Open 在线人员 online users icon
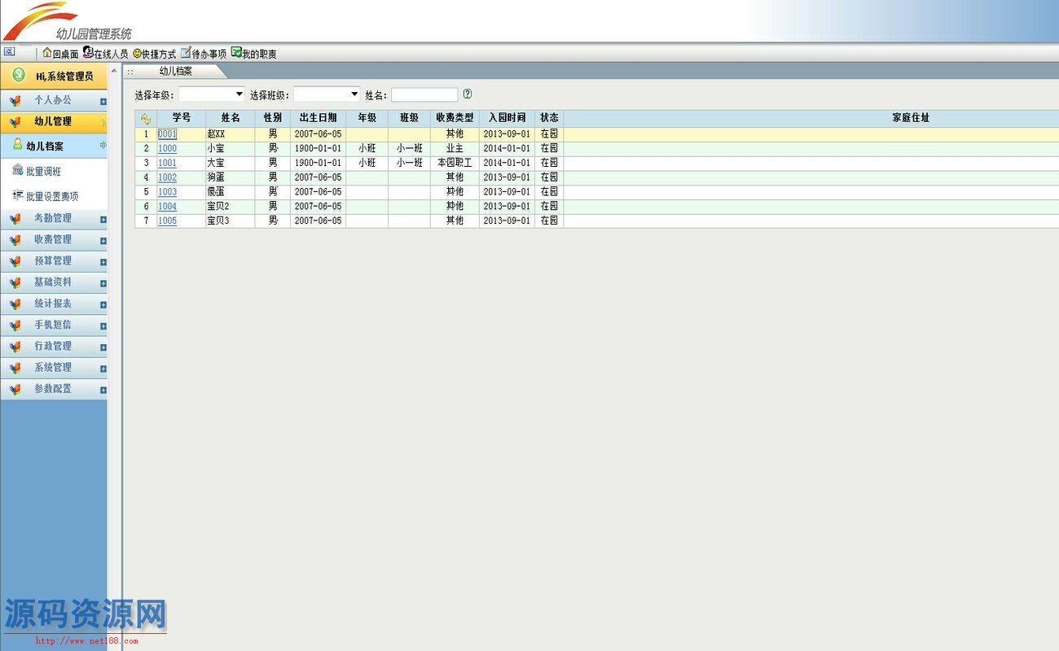The image size is (1059, 651). coord(88,53)
